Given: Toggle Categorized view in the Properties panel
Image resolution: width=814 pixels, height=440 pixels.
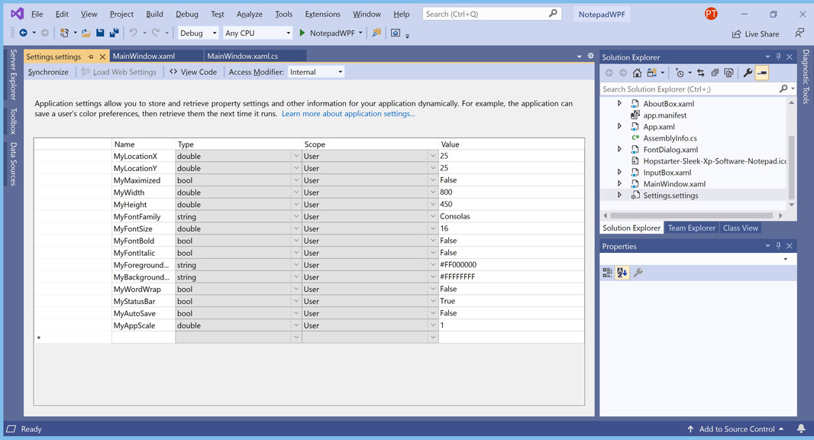Looking at the screenshot, I should [x=608, y=273].
